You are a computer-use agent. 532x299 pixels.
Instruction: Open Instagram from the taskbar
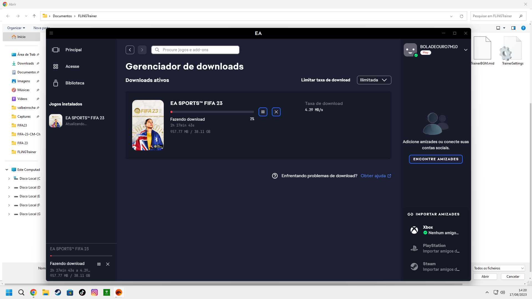(x=94, y=292)
